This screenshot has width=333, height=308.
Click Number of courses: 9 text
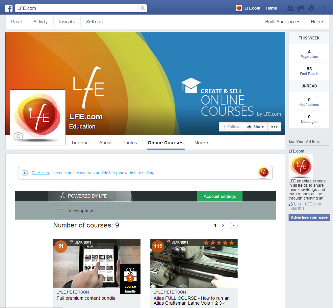pos(86,225)
